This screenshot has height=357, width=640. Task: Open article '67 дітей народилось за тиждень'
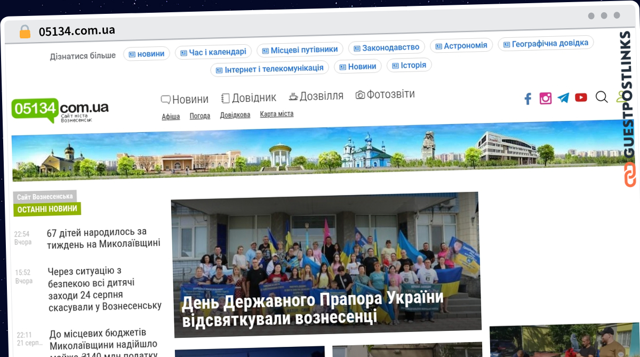pos(103,238)
